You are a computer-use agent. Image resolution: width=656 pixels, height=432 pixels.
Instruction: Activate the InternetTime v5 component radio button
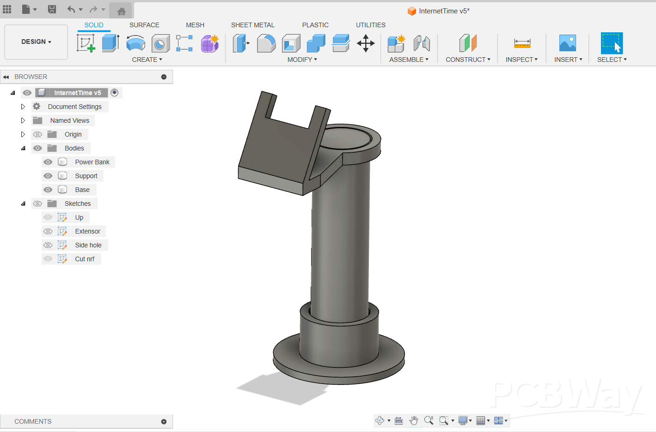pyautogui.click(x=115, y=93)
